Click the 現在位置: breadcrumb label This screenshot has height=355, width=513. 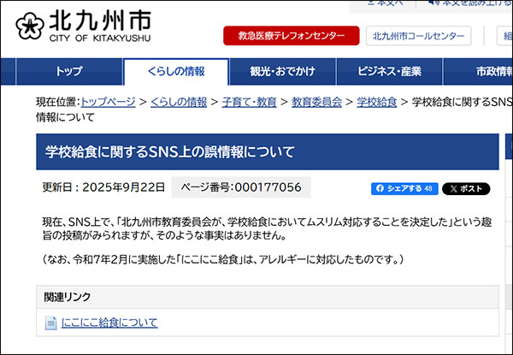[58, 102]
